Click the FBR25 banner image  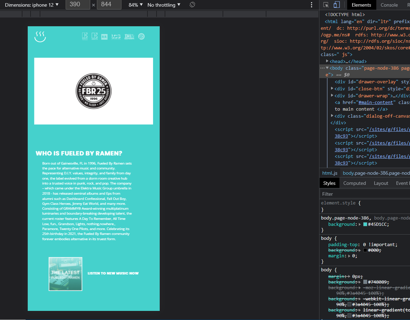[94, 91]
